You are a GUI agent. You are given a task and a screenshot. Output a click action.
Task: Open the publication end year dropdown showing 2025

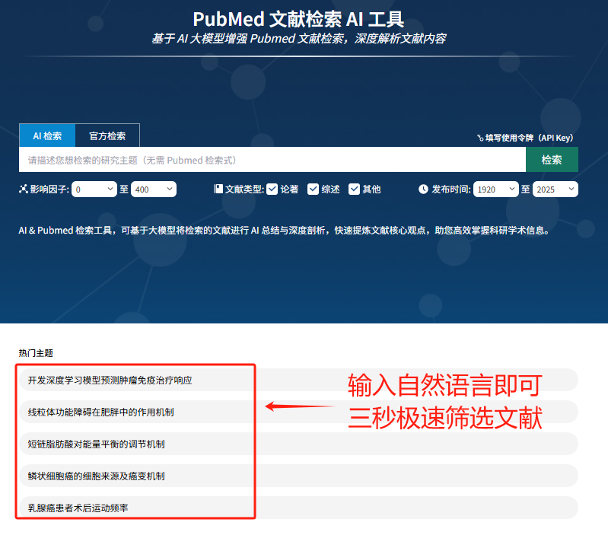point(555,189)
